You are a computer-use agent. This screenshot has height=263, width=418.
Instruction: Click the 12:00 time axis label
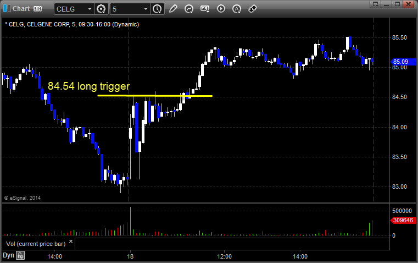pyautogui.click(x=224, y=256)
